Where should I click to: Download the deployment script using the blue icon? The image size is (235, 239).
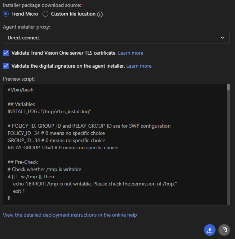[210, 230]
